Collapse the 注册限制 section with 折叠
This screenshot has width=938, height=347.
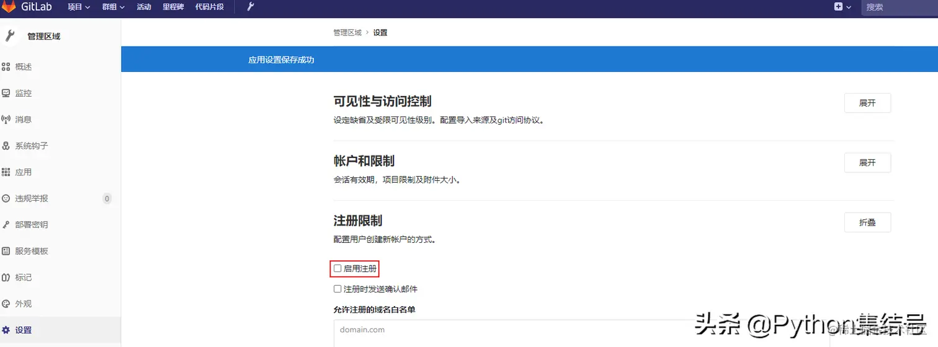[x=867, y=222]
